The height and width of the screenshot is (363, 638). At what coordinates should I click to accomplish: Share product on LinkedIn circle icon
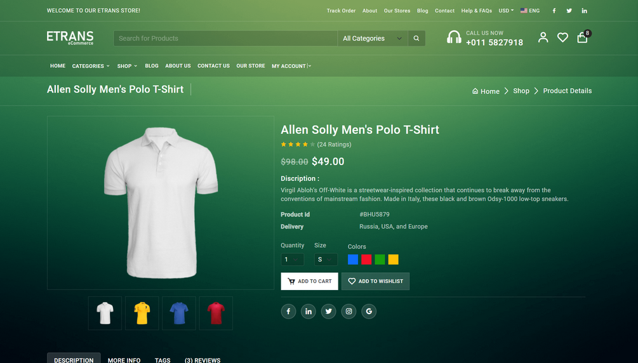point(309,312)
